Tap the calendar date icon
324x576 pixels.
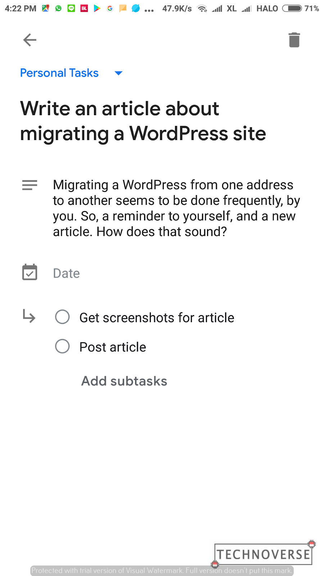point(30,272)
